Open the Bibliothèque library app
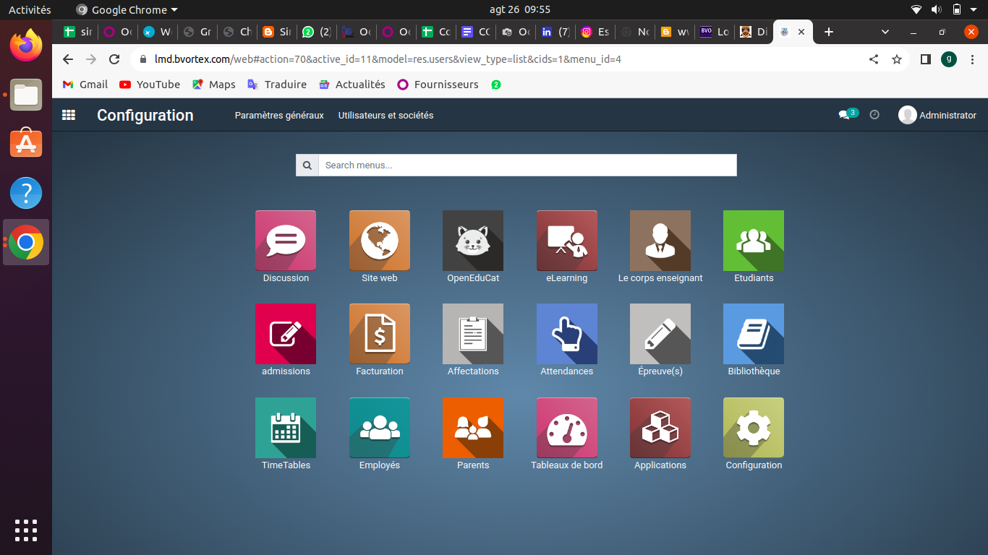The image size is (988, 555). click(754, 334)
